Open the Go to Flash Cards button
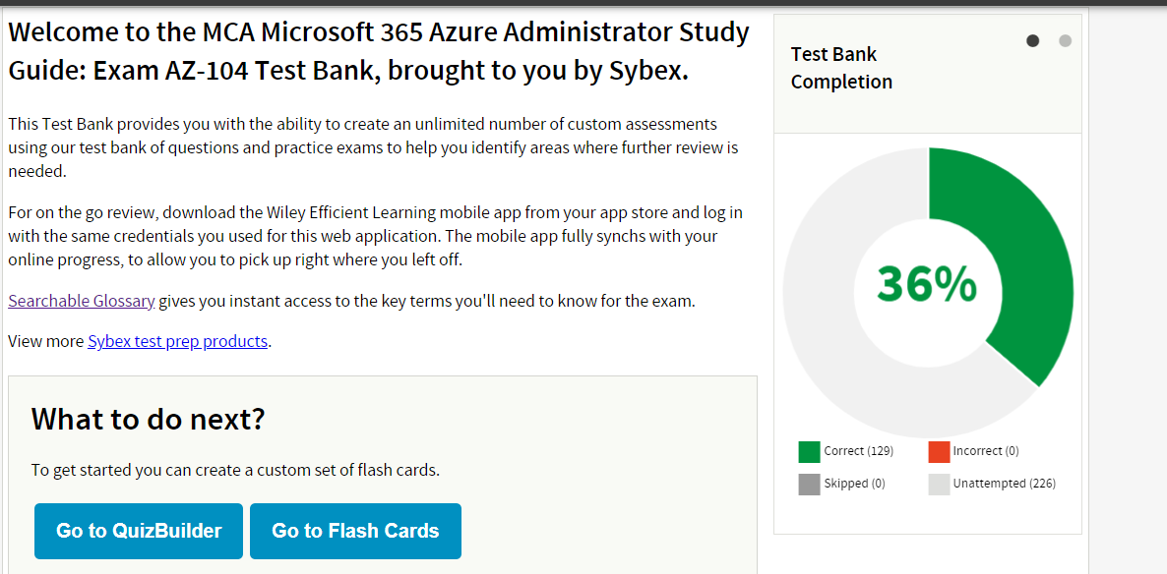 [355, 531]
